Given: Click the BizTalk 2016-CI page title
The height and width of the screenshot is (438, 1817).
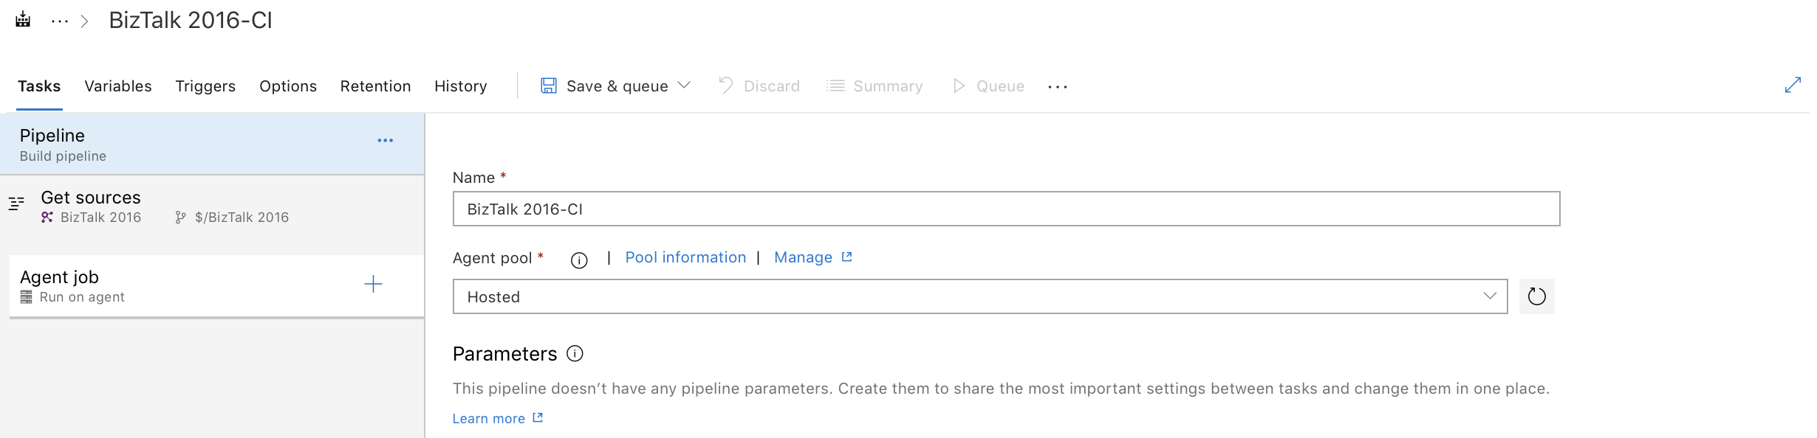Looking at the screenshot, I should tap(191, 21).
